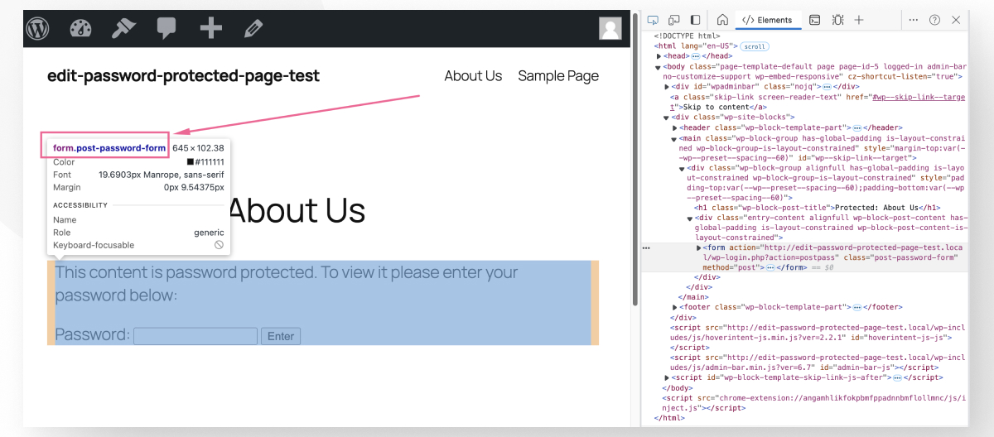This screenshot has height=437, width=994.
Task: Open the About Us navigation link
Action: pyautogui.click(x=473, y=76)
